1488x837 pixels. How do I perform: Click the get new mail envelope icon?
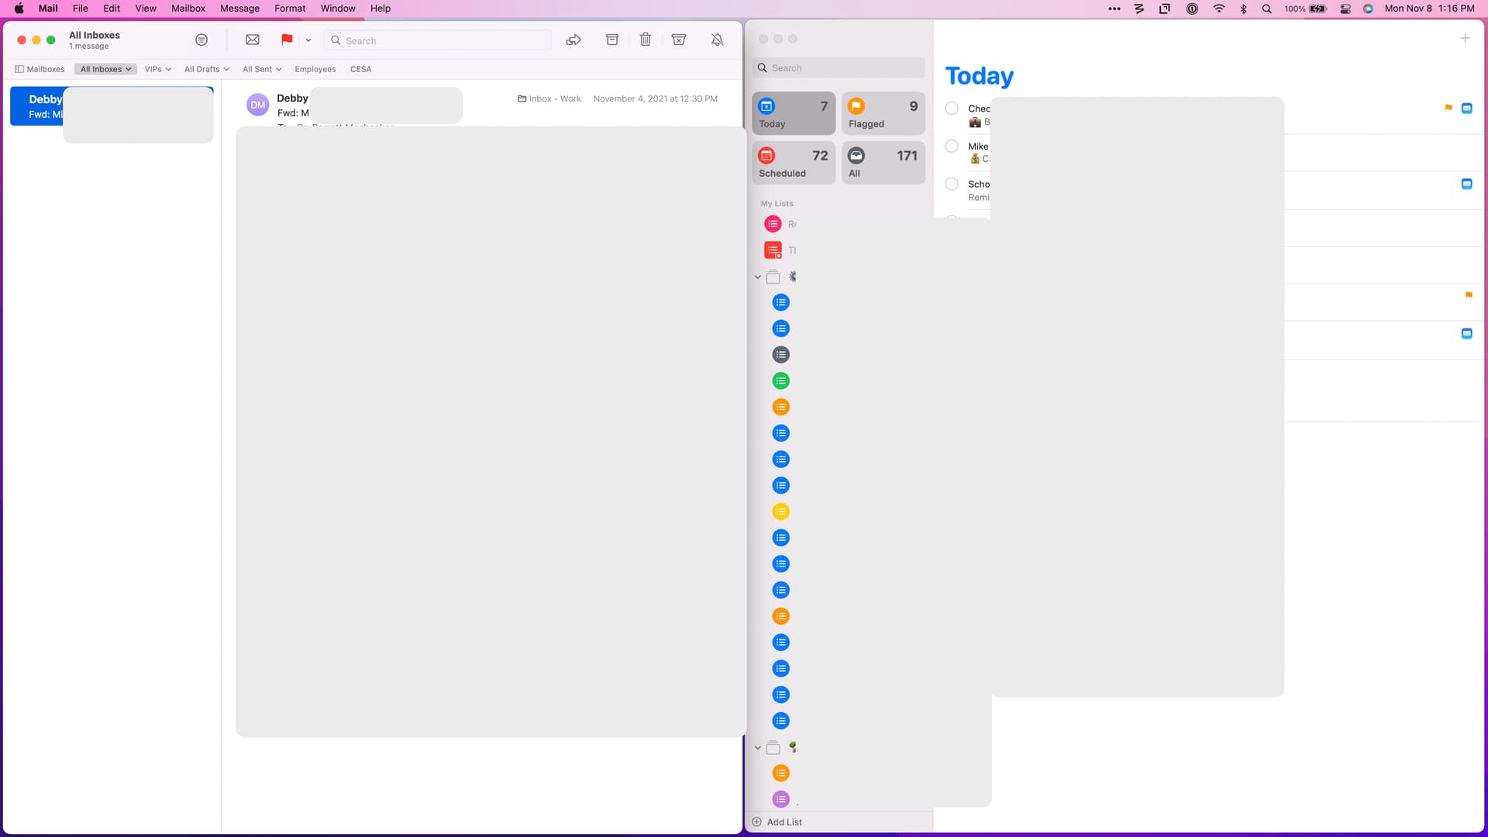pyautogui.click(x=253, y=40)
